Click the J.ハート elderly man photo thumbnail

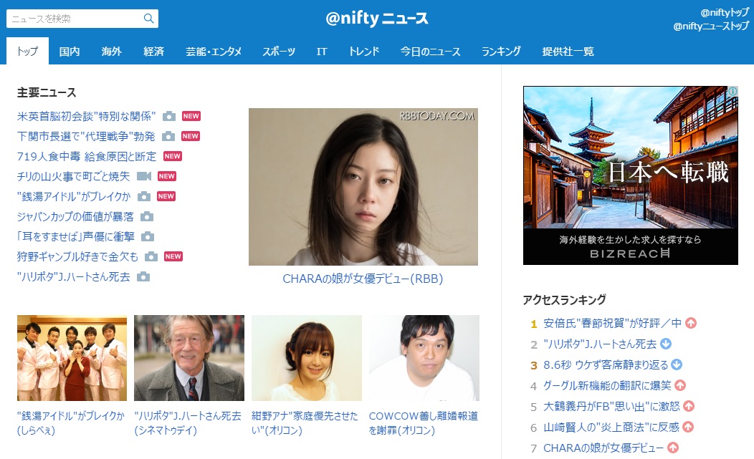189,358
